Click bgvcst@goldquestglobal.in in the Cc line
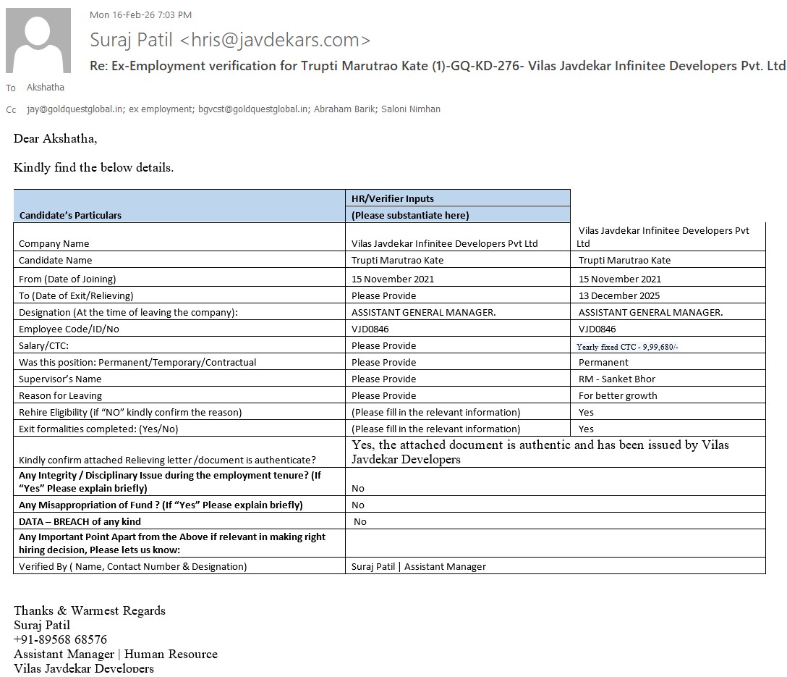 coord(246,109)
